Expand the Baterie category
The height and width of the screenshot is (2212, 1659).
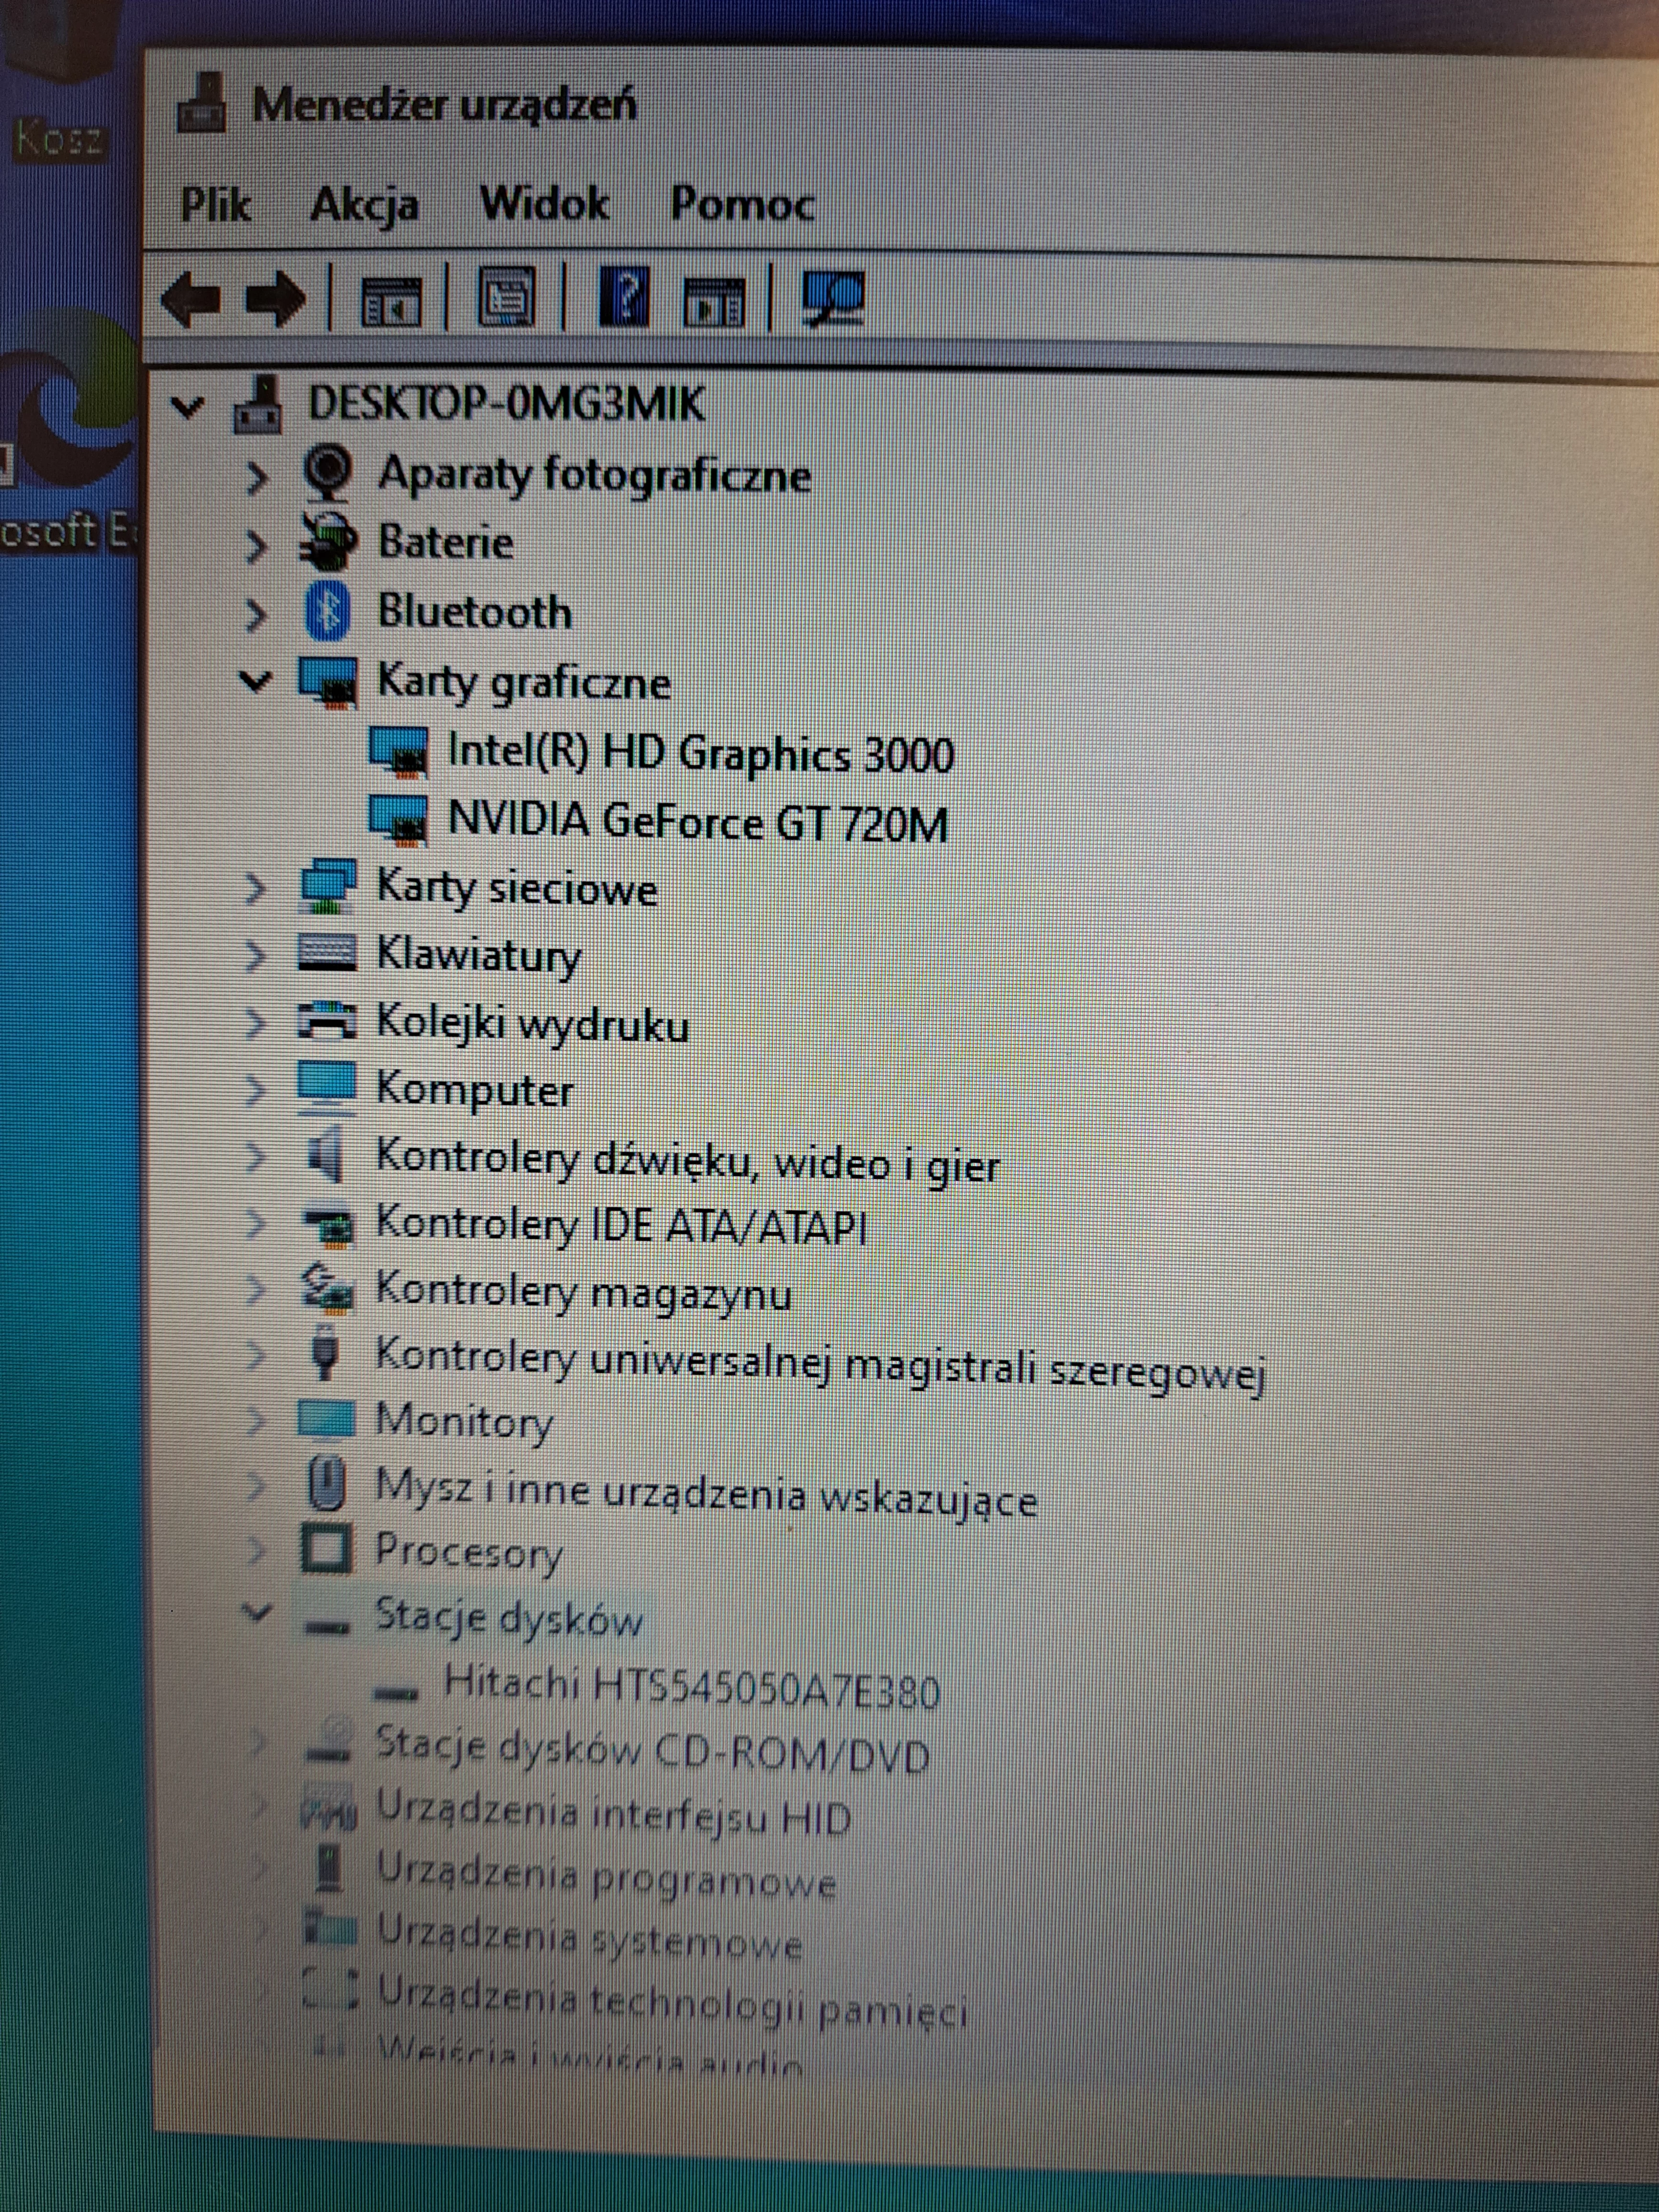256,547
